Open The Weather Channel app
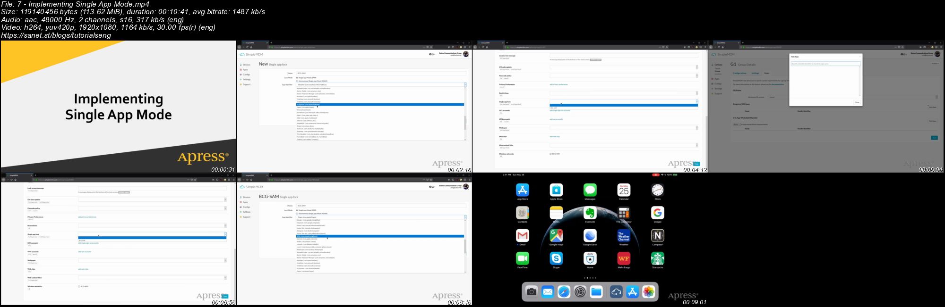945x307 pixels. click(624, 235)
